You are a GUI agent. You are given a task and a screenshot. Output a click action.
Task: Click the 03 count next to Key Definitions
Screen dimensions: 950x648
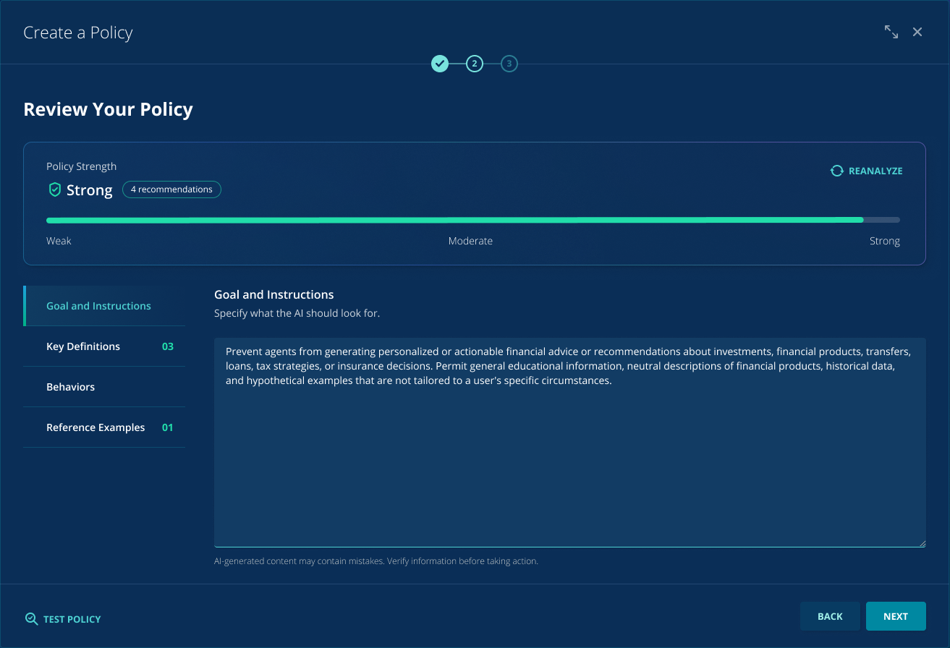point(168,346)
